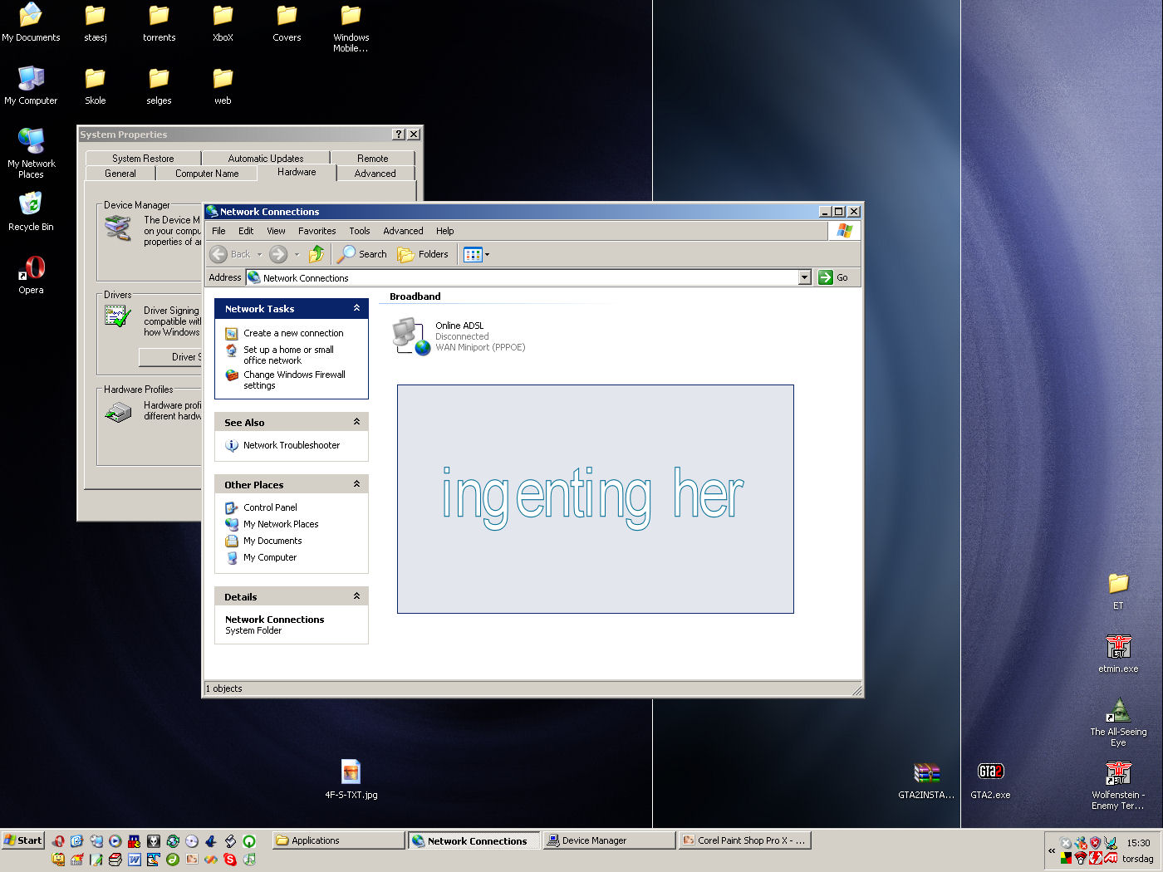
Task: Click the Back arrow in Network Connections toolbar
Action: click(x=219, y=254)
